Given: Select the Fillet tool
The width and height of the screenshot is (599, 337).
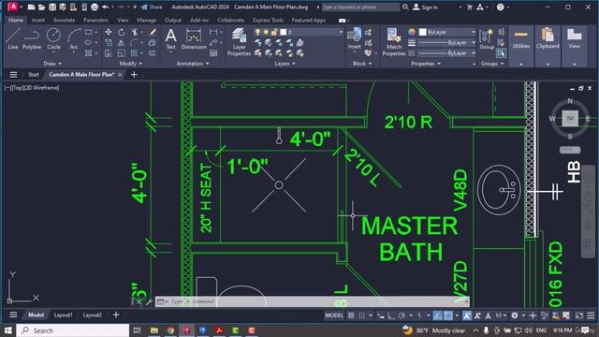Looking at the screenshot, I should pyautogui.click(x=135, y=43).
